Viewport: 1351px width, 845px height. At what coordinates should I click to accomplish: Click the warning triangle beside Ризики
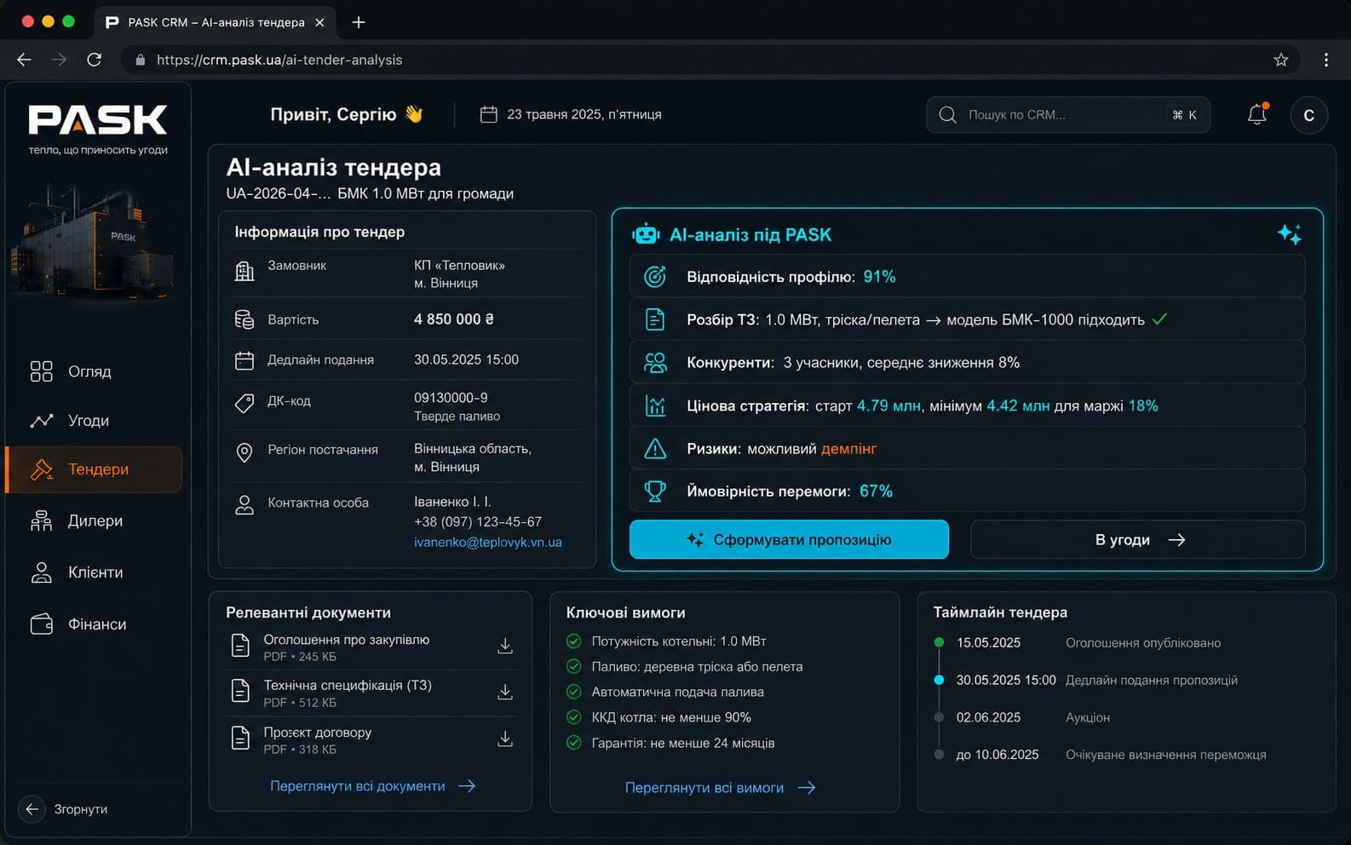click(655, 448)
